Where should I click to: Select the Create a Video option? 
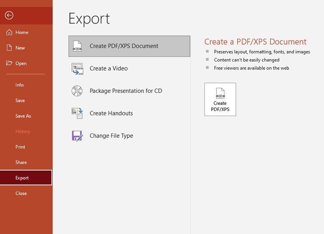pos(129,68)
